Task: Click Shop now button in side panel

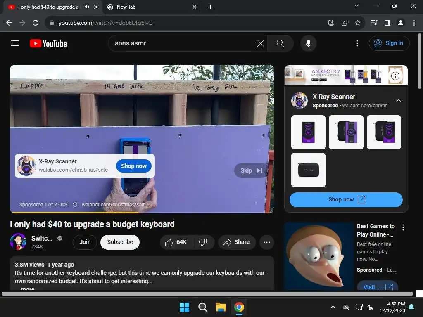Action: tap(346, 199)
